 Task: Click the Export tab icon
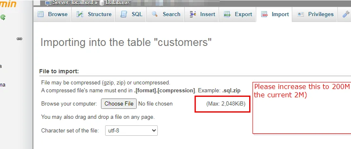(227, 14)
